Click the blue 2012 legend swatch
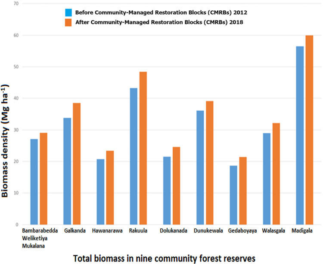Viewport: 323px width, 264px height. [x=68, y=12]
